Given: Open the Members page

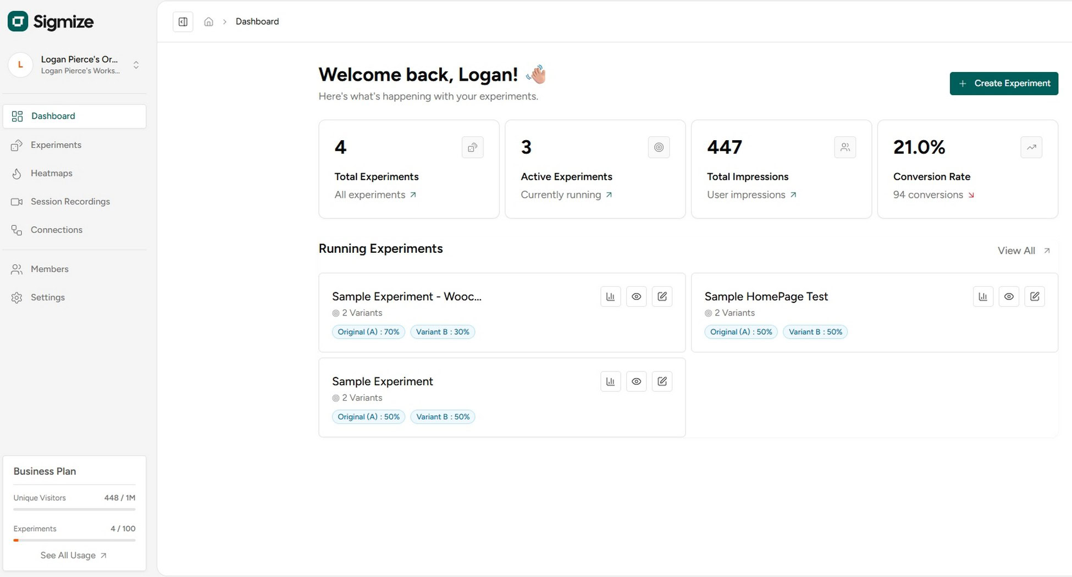Looking at the screenshot, I should click(49, 269).
